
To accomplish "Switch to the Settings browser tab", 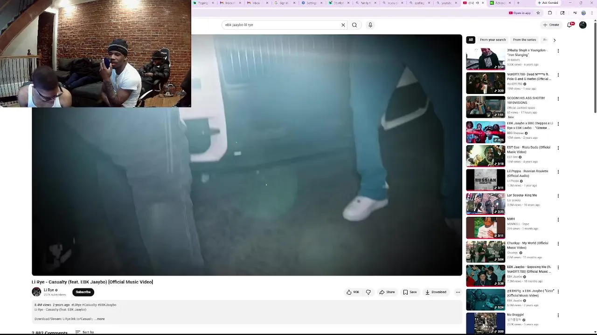I will 310,3.
